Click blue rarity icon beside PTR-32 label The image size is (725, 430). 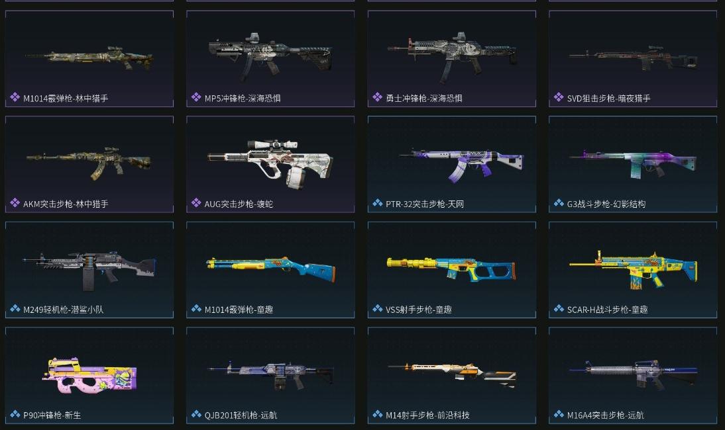pos(377,203)
